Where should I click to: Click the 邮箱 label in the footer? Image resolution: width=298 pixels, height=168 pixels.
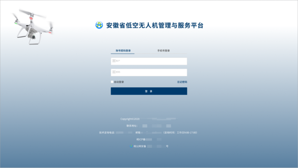[x=138, y=133]
